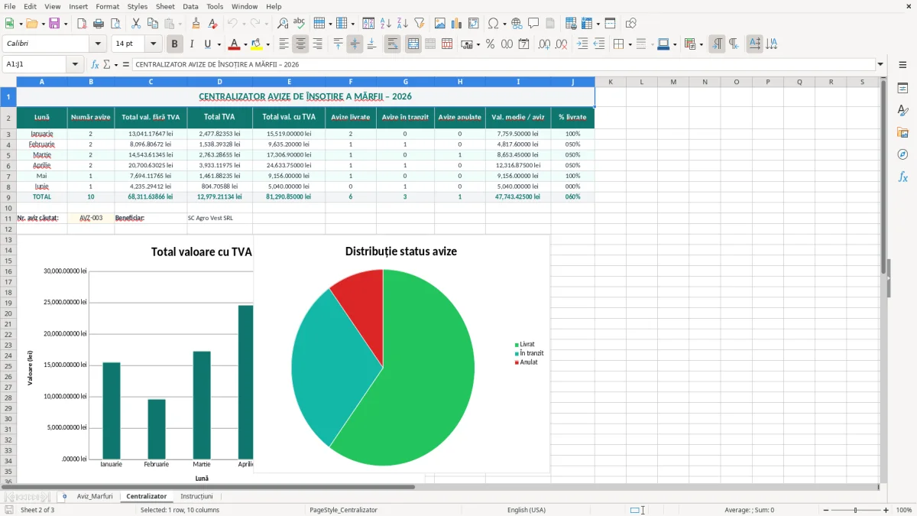Toggle the AutoFilter funnel icon
The image size is (917, 516).
(x=420, y=24)
